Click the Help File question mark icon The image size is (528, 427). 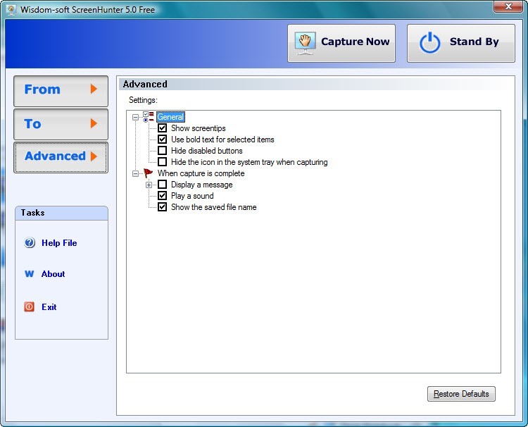coord(30,243)
